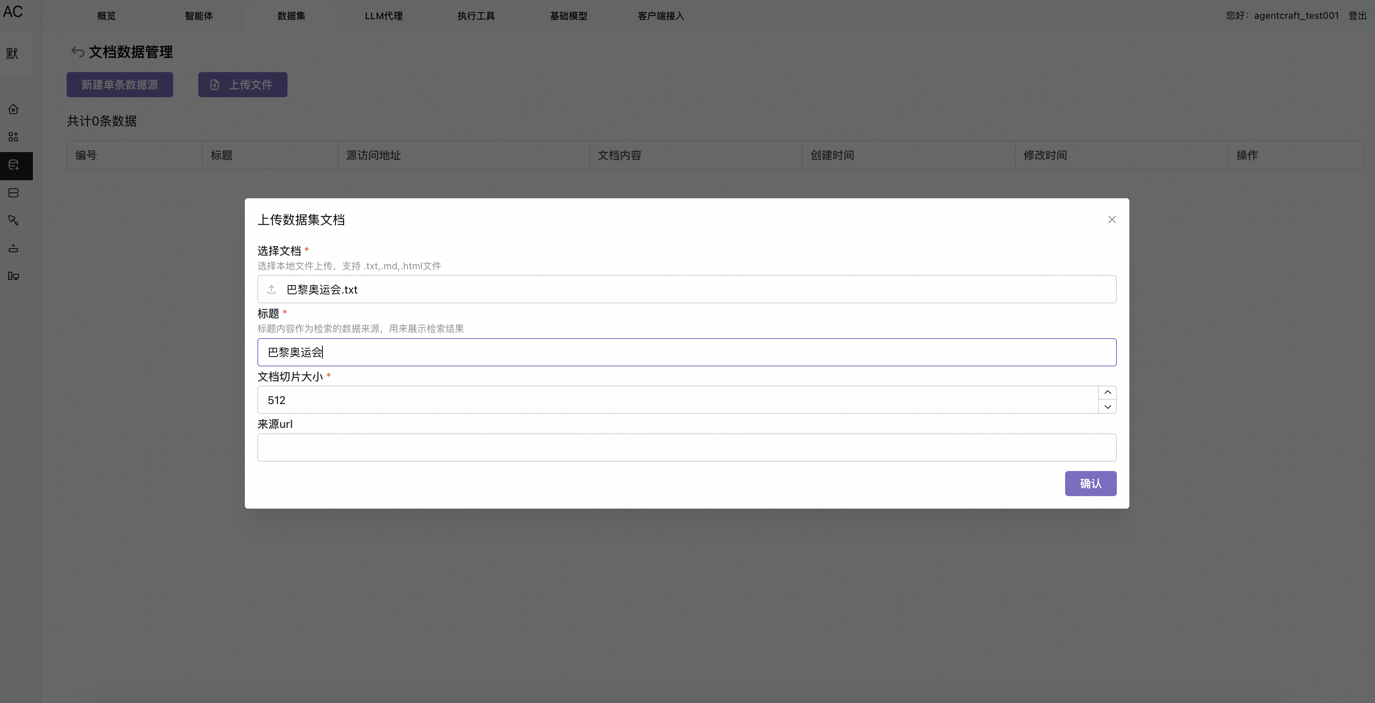The image size is (1375, 703).
Task: Open the client access sidebar icon
Action: (13, 277)
